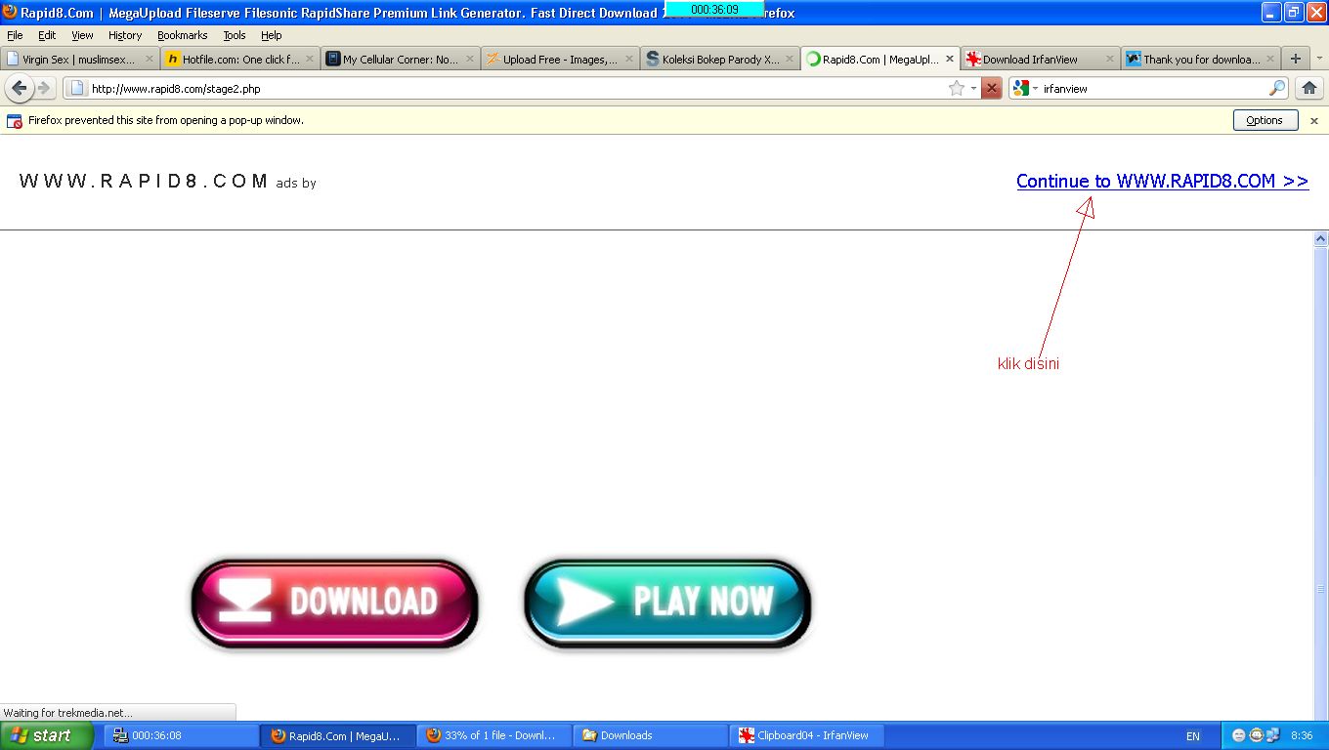Close the active Rapid8.Com tab
Screen dimensions: 1329x750
950,59
